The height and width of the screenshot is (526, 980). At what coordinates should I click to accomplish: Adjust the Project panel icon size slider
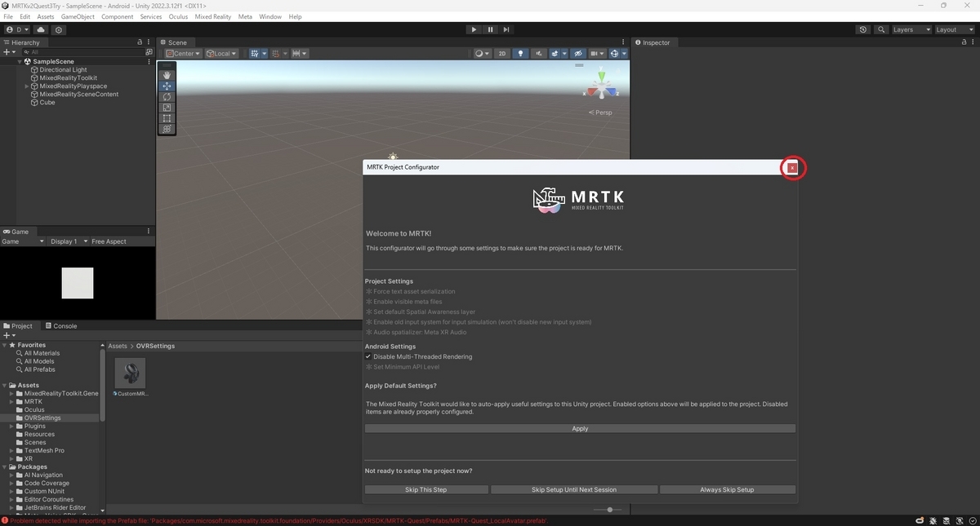click(x=608, y=509)
